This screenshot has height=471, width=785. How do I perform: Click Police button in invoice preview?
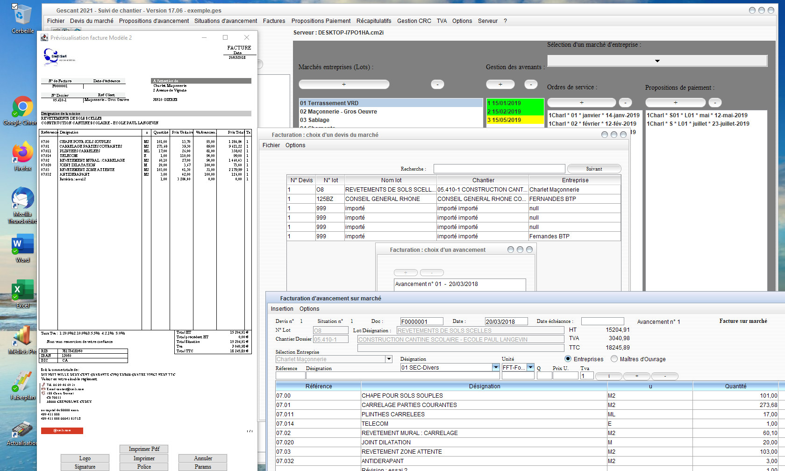pos(144,467)
